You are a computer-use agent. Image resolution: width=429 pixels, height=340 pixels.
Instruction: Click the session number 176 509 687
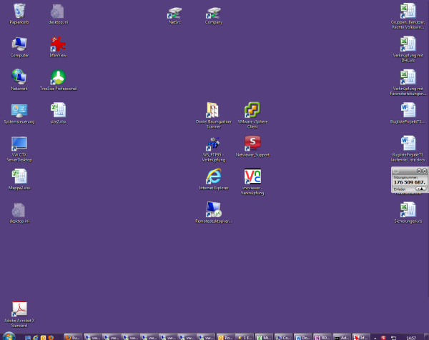point(409,182)
